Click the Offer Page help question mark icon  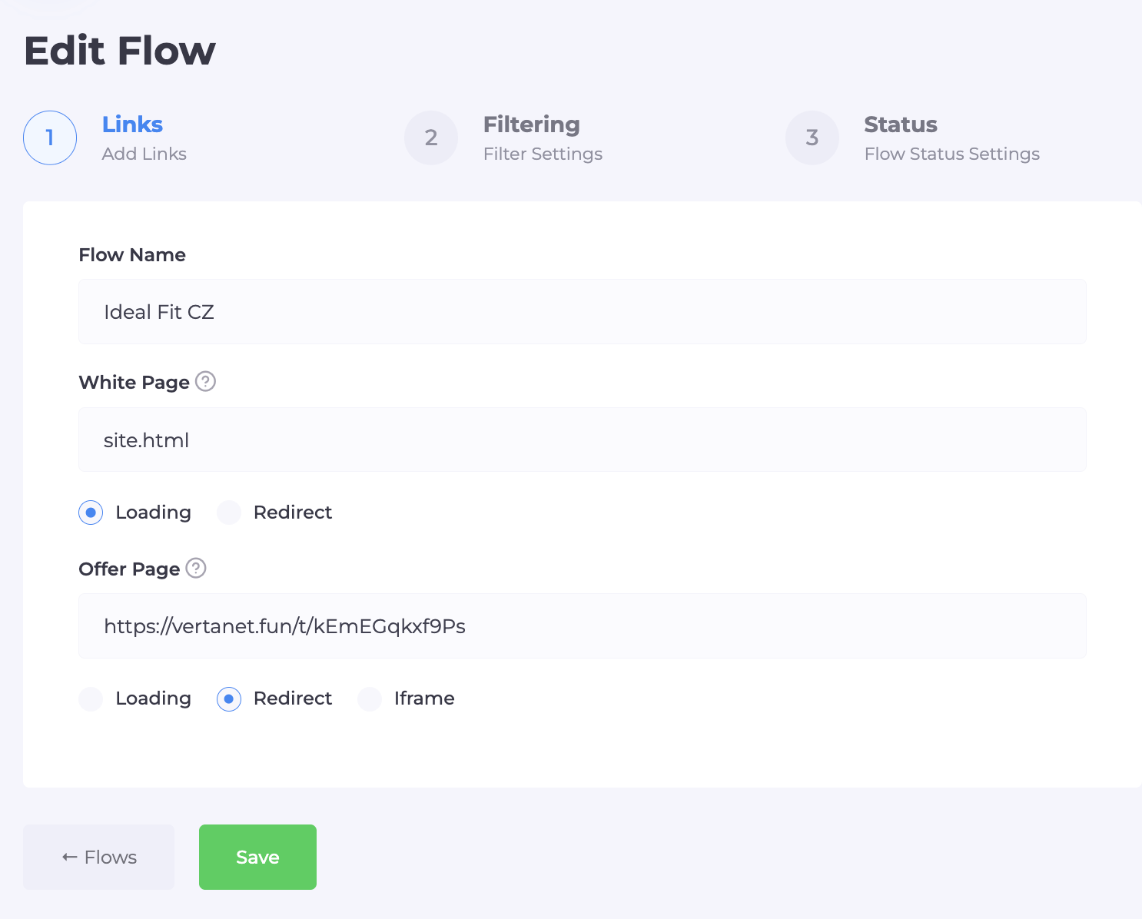pyautogui.click(x=196, y=568)
